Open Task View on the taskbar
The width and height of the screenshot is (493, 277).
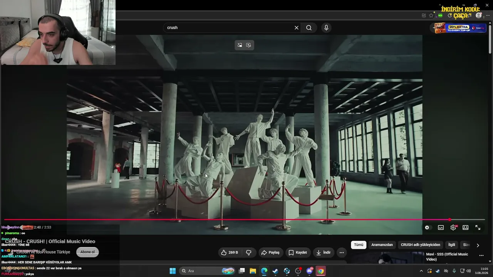[x=242, y=271]
